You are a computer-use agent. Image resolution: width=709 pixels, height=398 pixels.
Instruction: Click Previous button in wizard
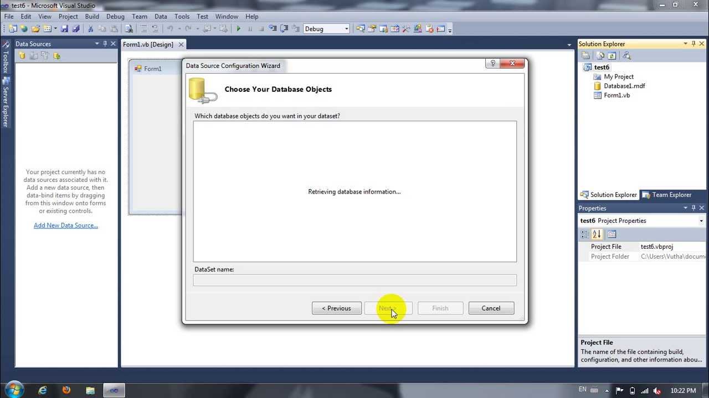click(337, 308)
